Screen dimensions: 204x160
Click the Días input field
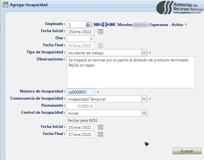(80, 39)
